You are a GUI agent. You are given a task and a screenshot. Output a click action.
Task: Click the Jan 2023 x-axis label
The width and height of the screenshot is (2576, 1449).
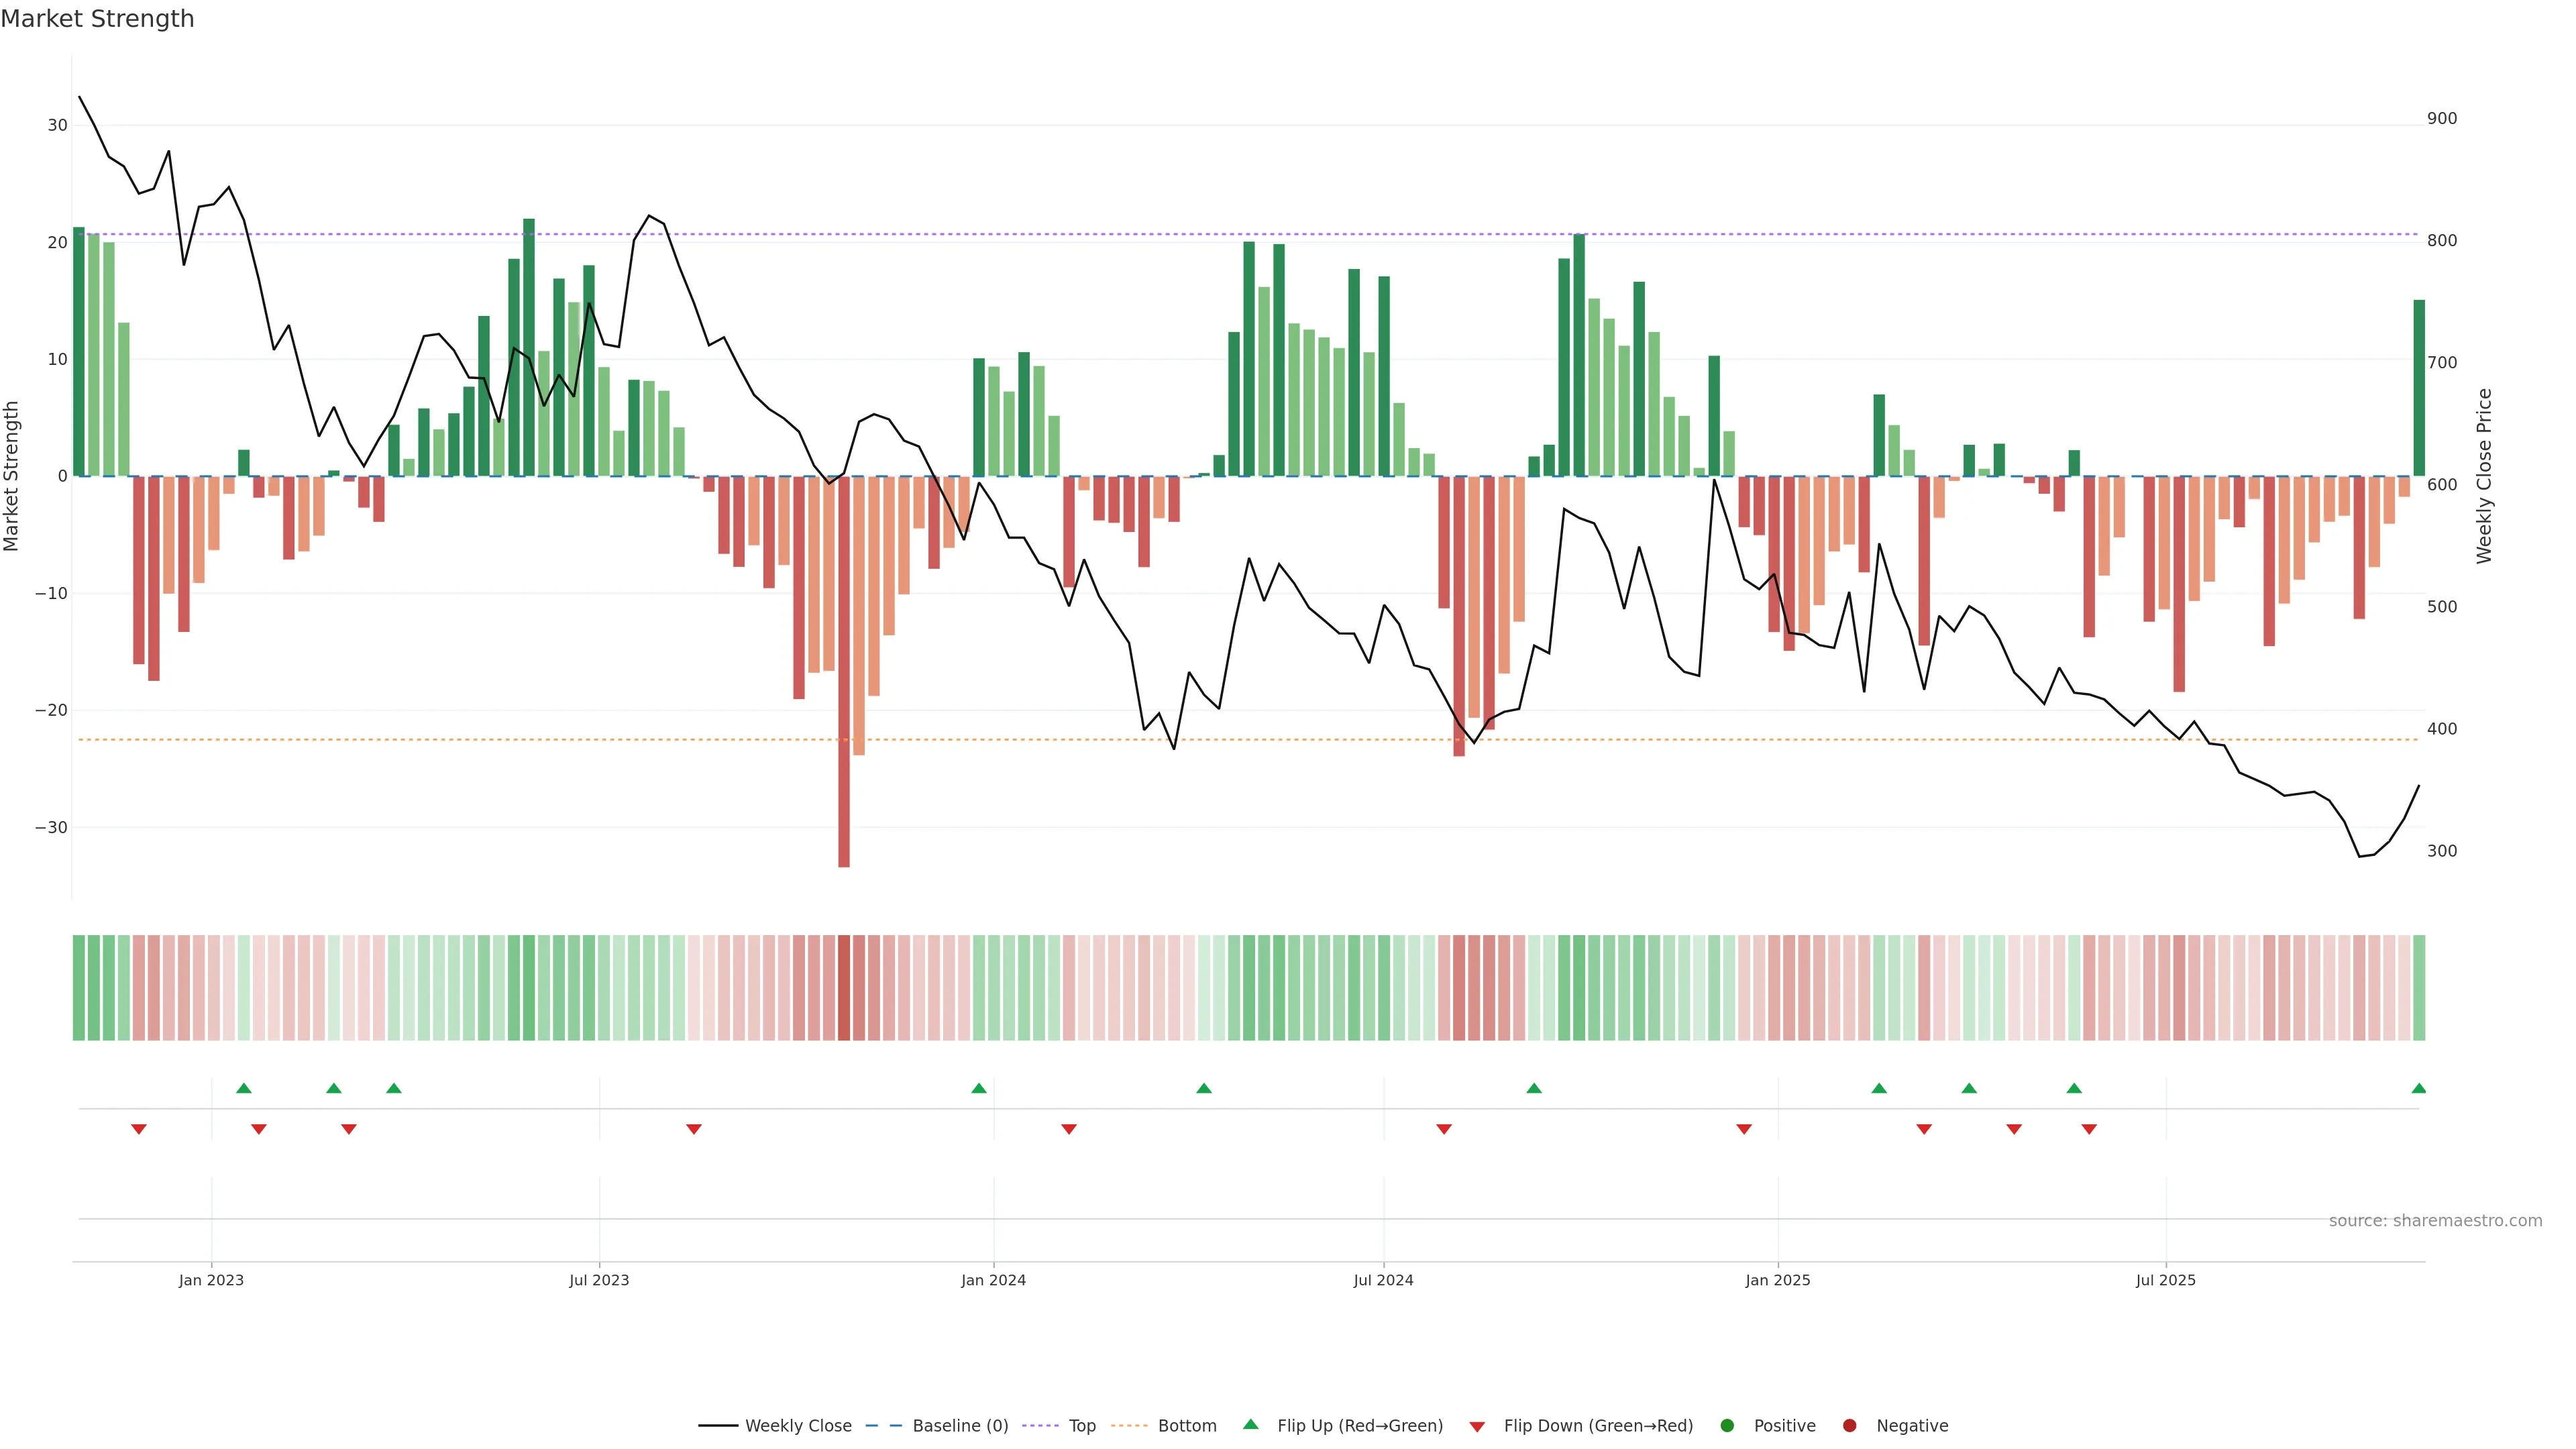[x=211, y=1280]
